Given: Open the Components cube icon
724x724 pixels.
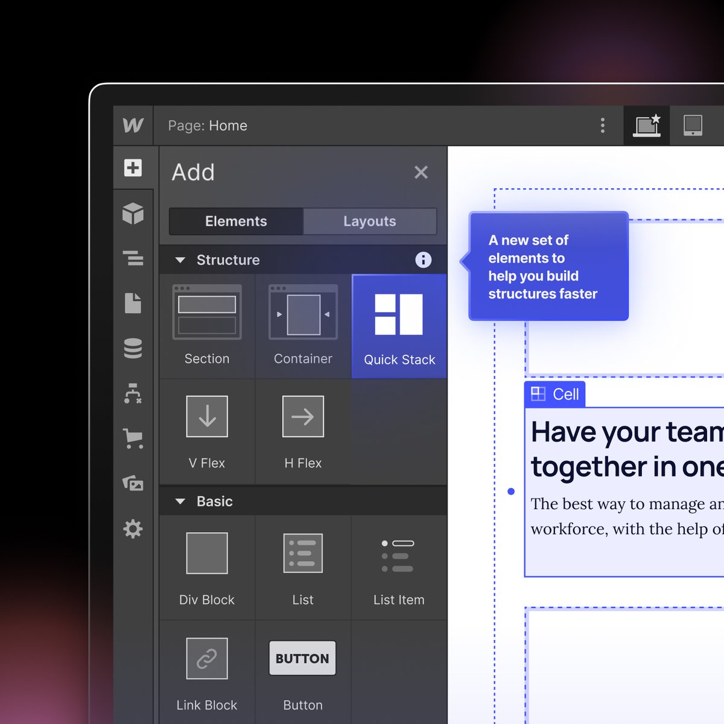Looking at the screenshot, I should (x=133, y=213).
